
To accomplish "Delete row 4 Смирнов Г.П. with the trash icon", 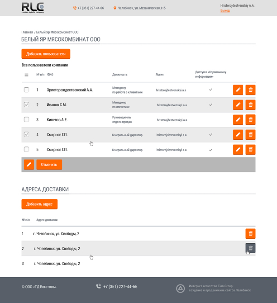I will tap(250, 134).
